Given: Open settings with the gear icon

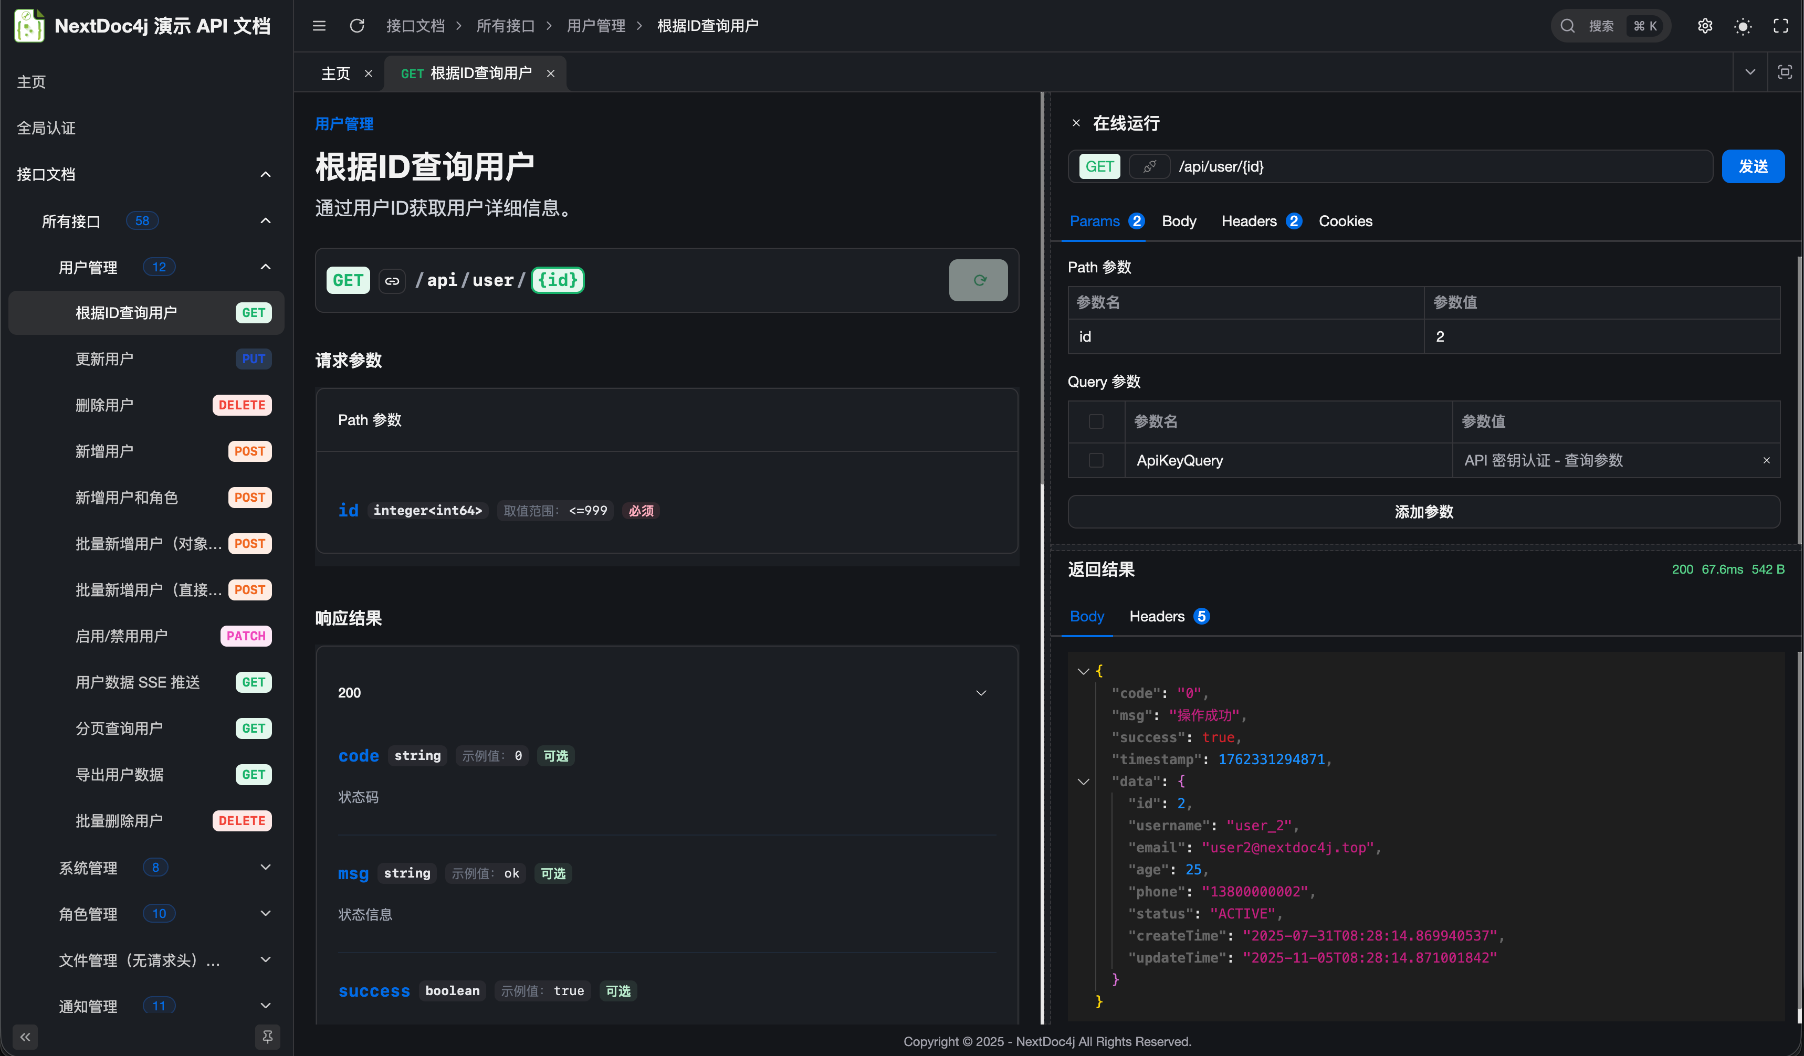Looking at the screenshot, I should coord(1705,26).
